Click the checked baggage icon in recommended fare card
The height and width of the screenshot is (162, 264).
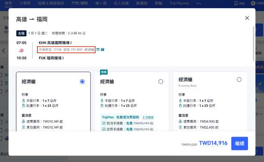102,105
